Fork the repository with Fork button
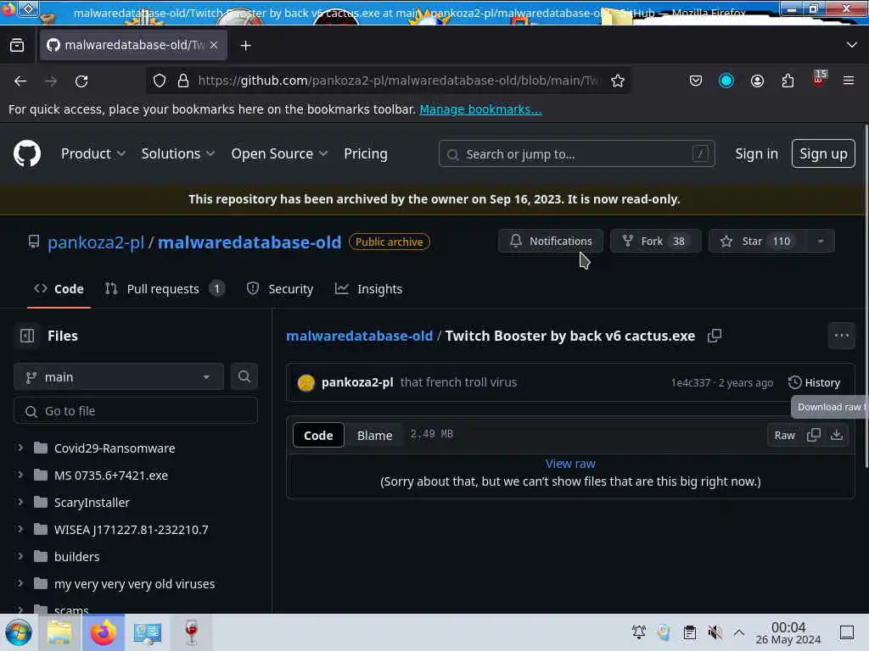This screenshot has width=869, height=651. point(655,242)
